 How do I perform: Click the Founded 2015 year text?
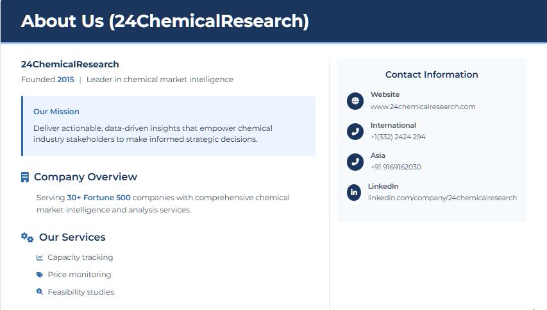point(65,80)
